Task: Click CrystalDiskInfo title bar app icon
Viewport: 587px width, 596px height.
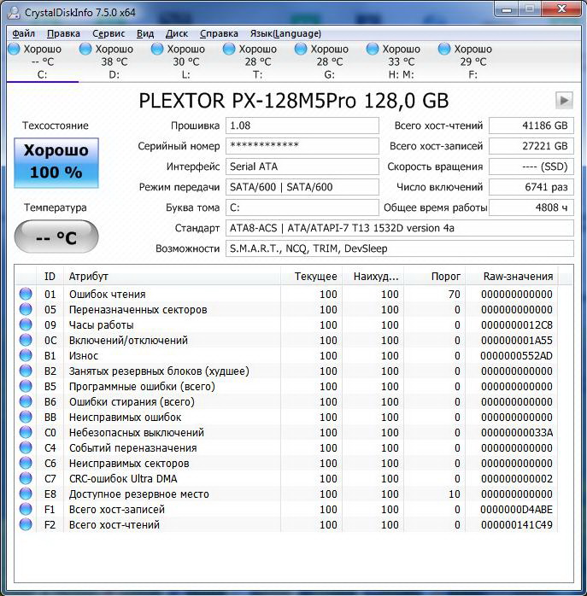Action: click(x=14, y=12)
